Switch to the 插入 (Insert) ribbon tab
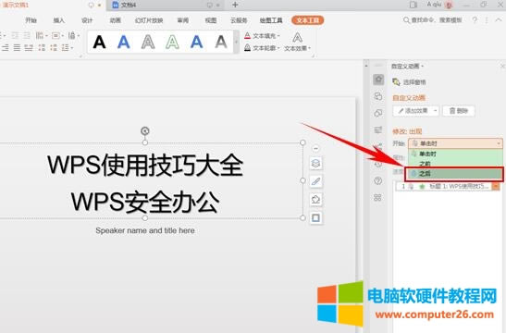 point(58,20)
